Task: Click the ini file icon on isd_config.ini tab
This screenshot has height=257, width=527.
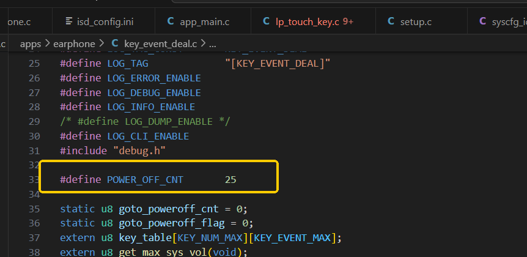Action: (x=69, y=21)
